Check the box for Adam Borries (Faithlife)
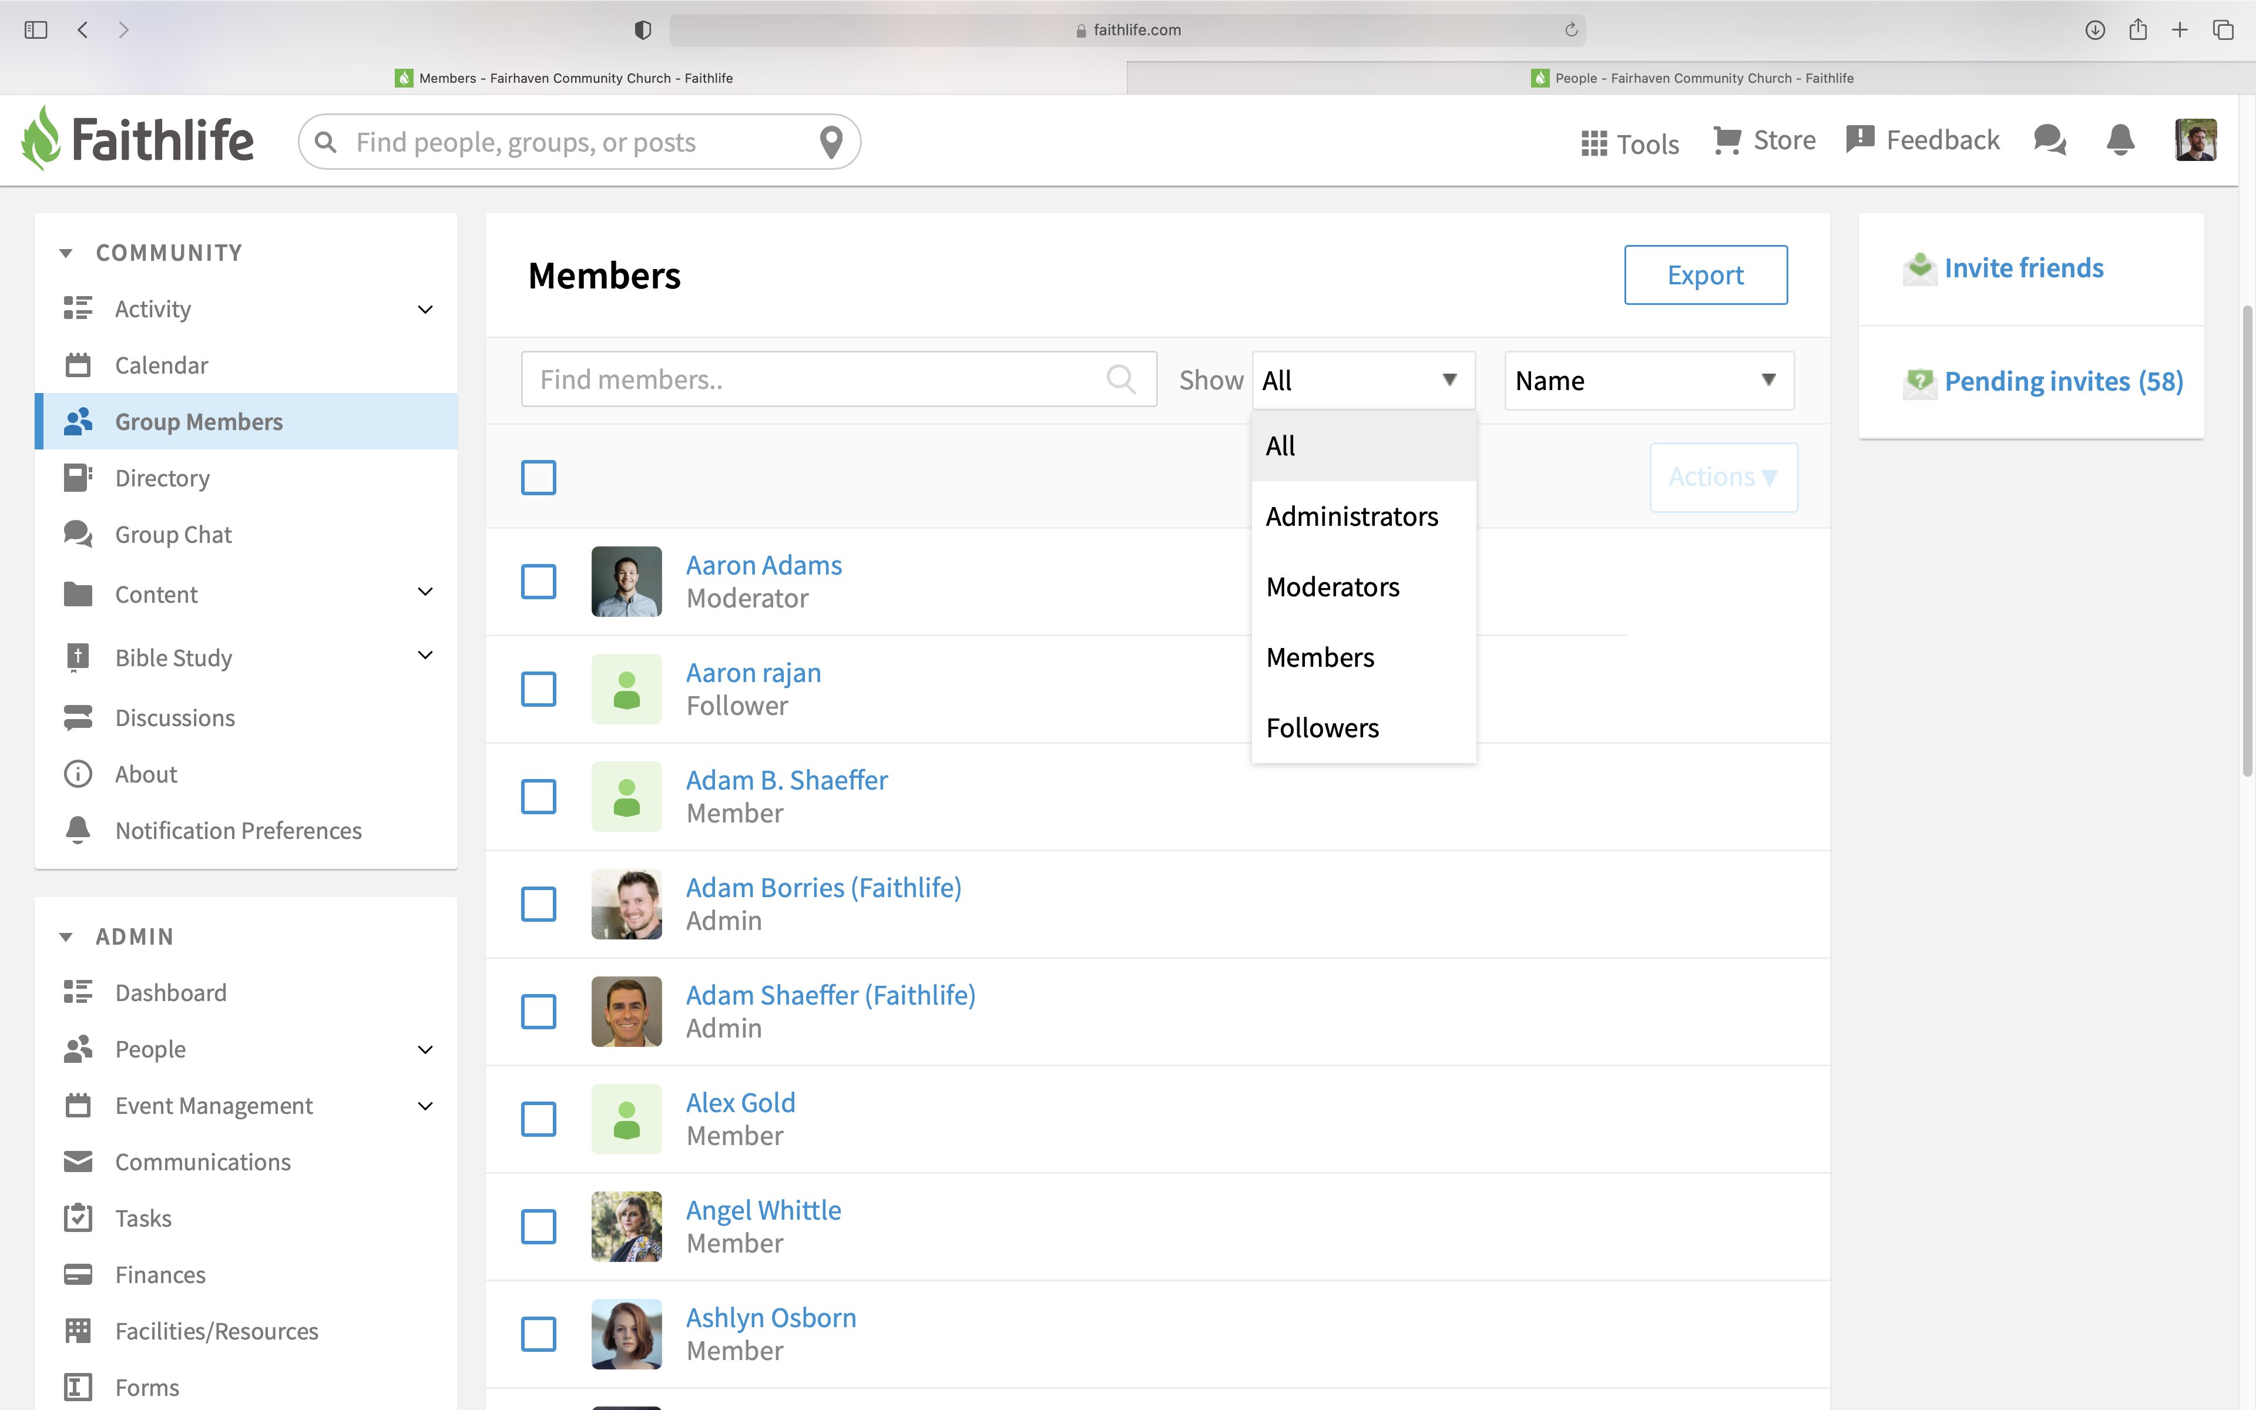Image resolution: width=2256 pixels, height=1410 pixels. [539, 904]
